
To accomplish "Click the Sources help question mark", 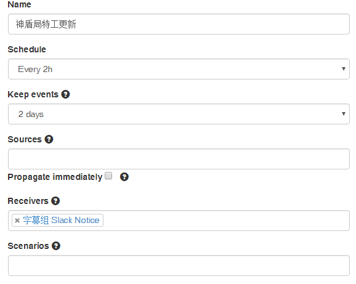I will (49, 139).
